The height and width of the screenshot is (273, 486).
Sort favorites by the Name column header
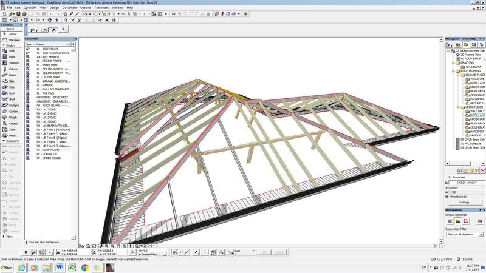53,44
